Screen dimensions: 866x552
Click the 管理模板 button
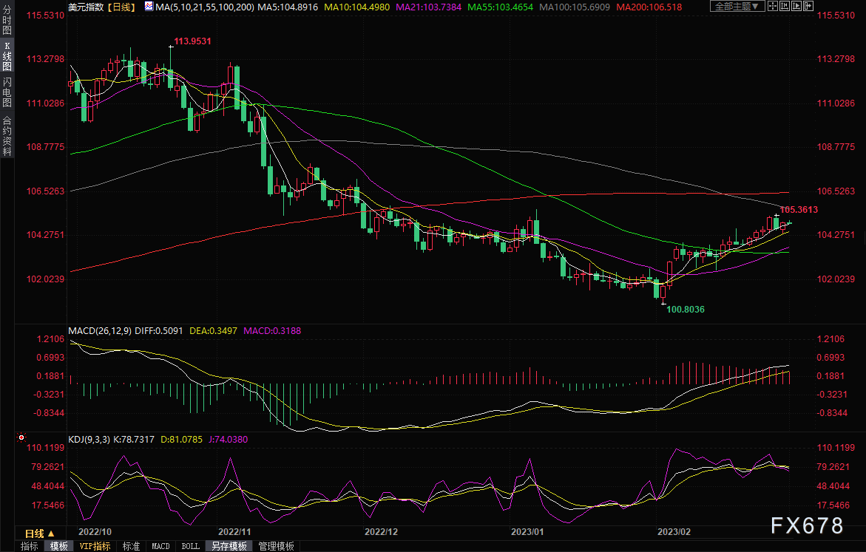point(276,546)
